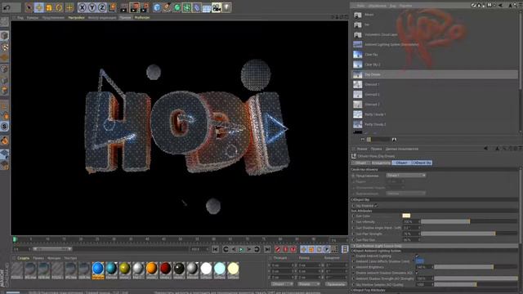Select the Texture mode icon in left sidebar
Viewport: 523px width, 294px height.
[x=4, y=47]
